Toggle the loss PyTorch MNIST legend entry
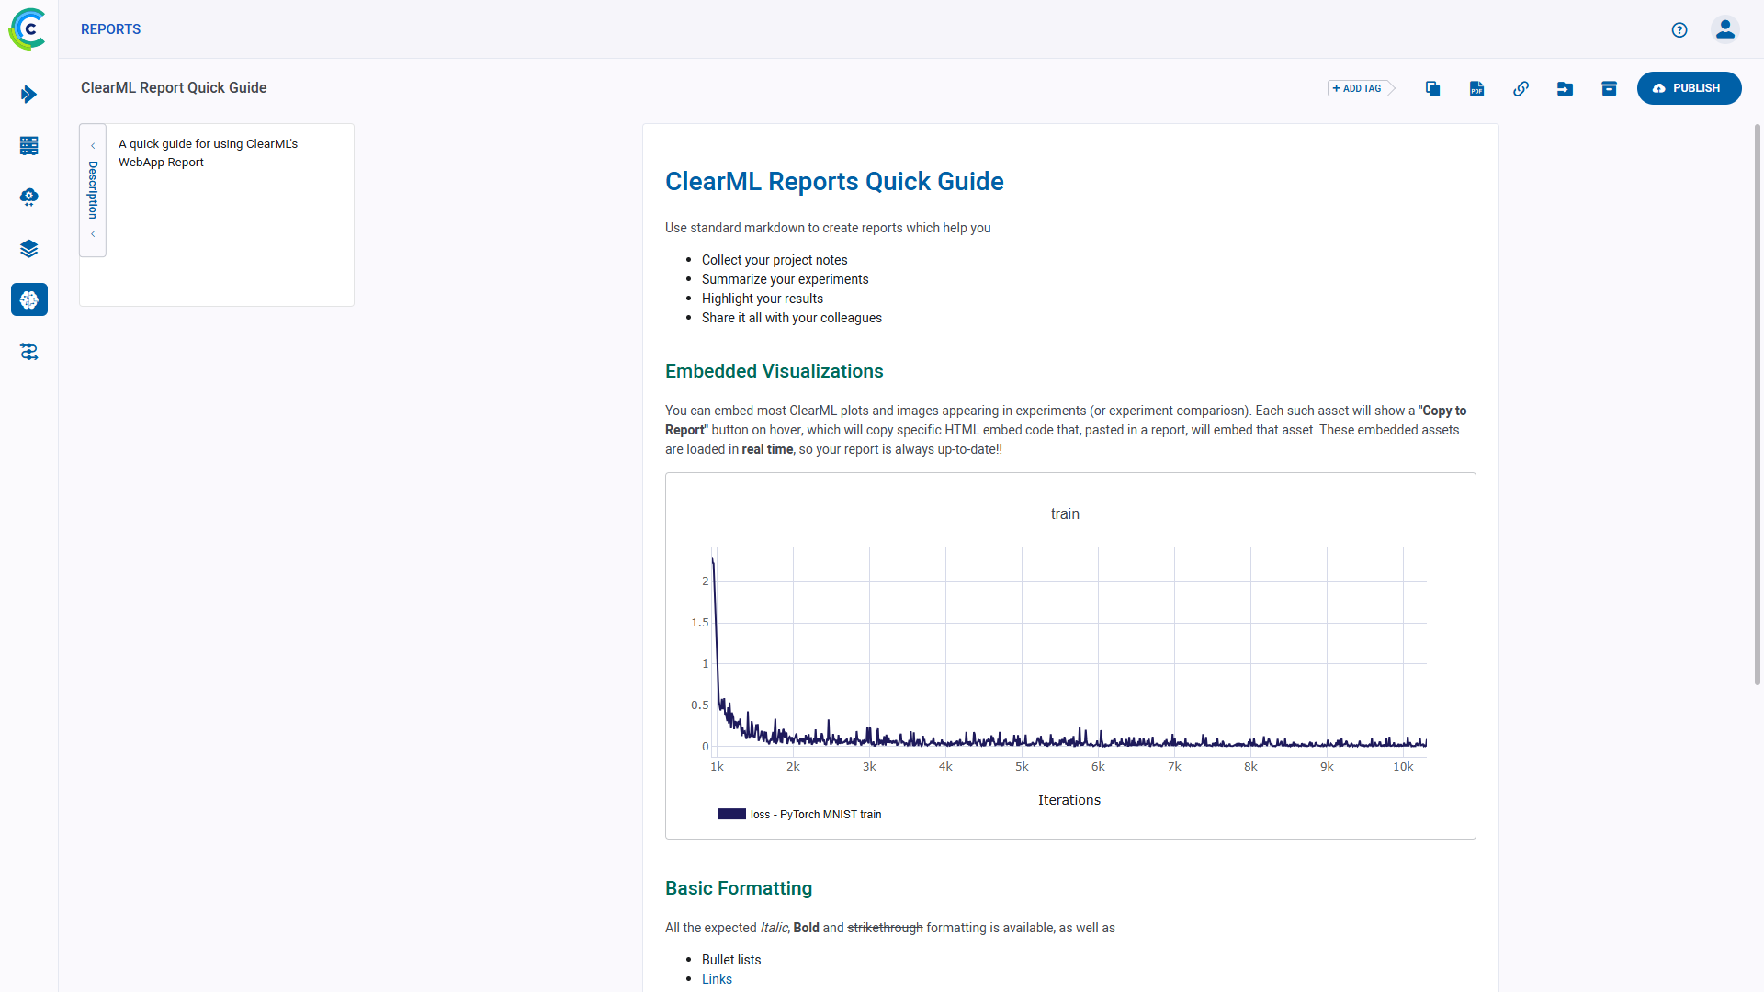Screen dimensions: 1764x992 (799, 815)
